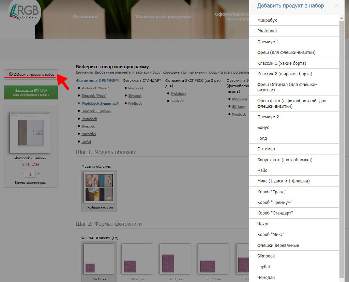Choose the Комбинированная cover model thumbnail
This screenshot has width=349, height=282.
point(99,187)
